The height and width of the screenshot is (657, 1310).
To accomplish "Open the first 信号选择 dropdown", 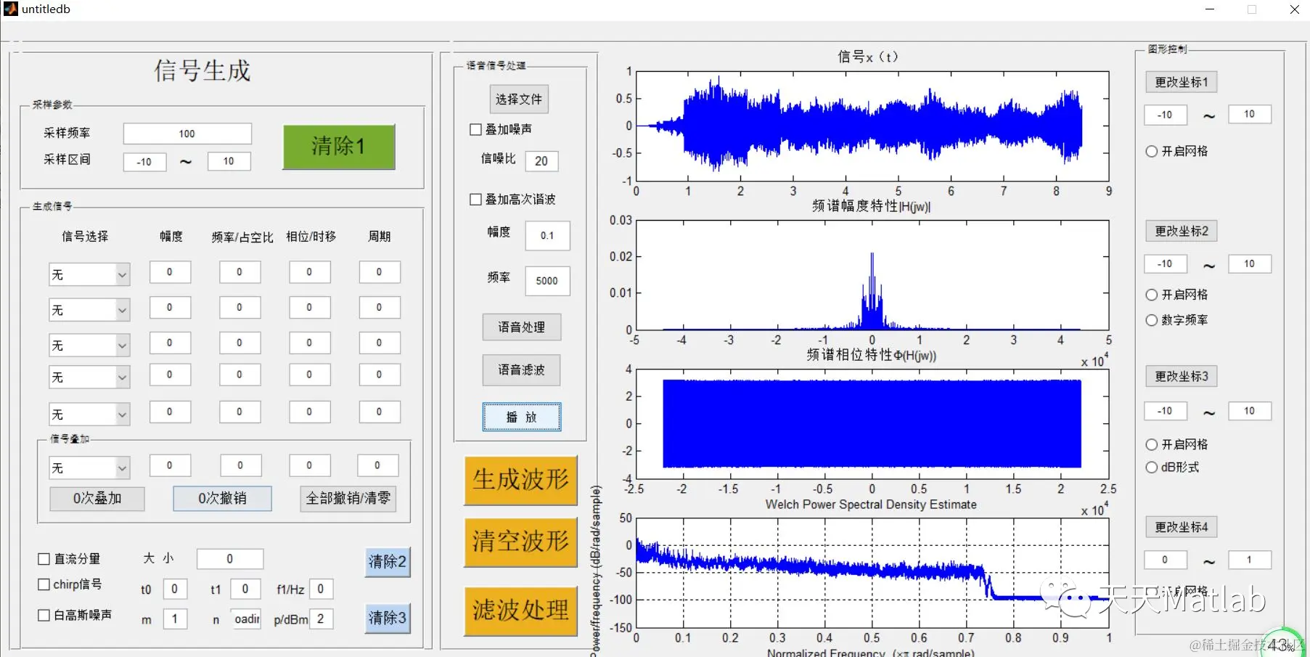I will coord(89,274).
